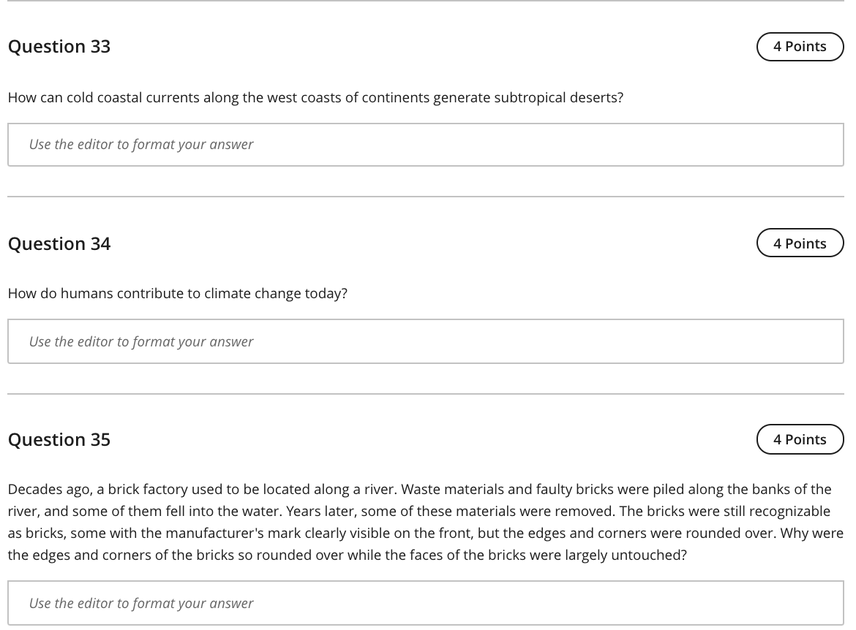Click the placeholder text in Question 33's editor

[x=141, y=145]
